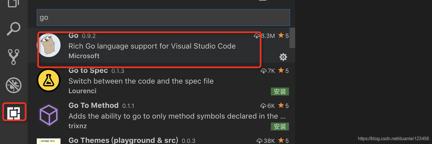Open the Source Control view
This screenshot has height=144, width=432.
tap(14, 57)
